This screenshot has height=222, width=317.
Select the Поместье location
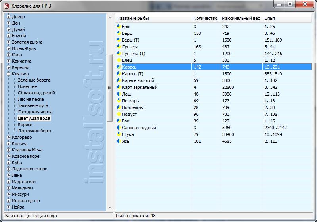click(27, 86)
